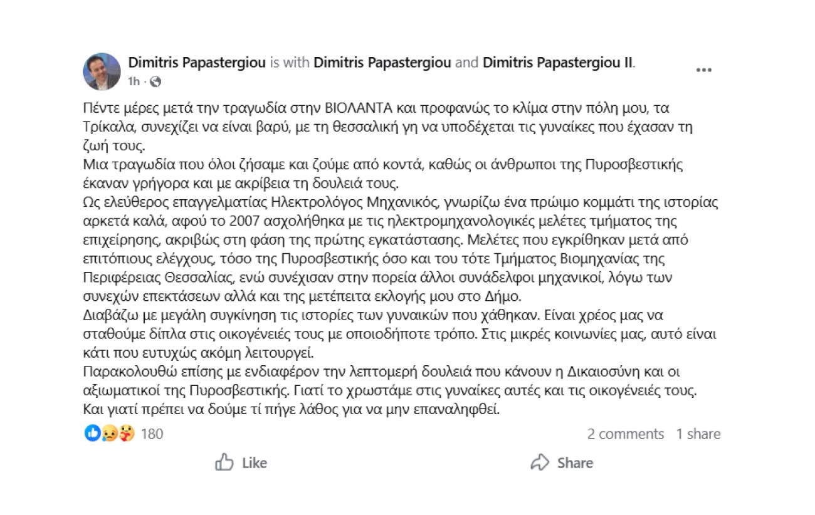Click the Share label text

(x=575, y=463)
